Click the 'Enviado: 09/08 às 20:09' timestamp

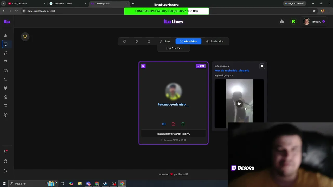coord(174,140)
